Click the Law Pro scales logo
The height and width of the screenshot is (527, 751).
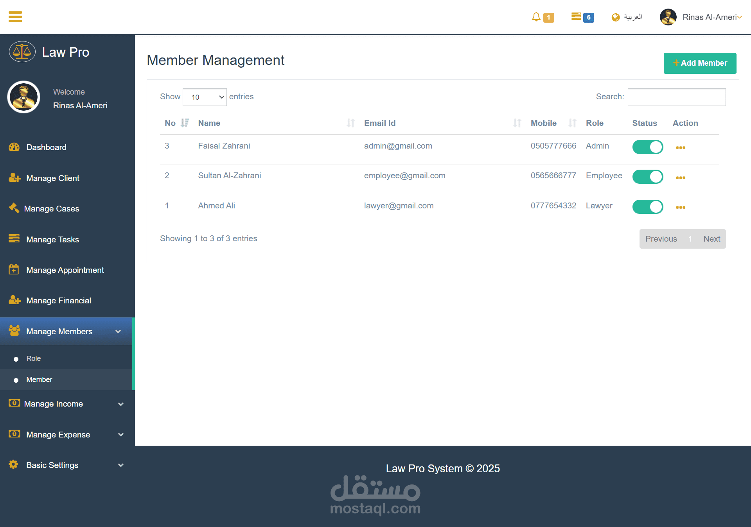[22, 52]
